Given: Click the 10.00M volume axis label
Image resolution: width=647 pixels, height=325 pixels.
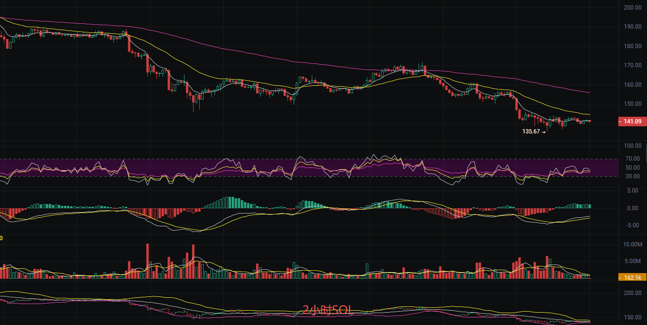Looking at the screenshot, I should coord(633,244).
